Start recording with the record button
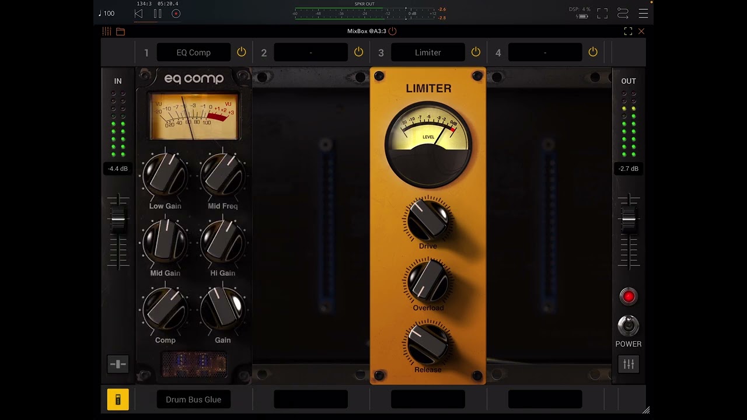 176,13
